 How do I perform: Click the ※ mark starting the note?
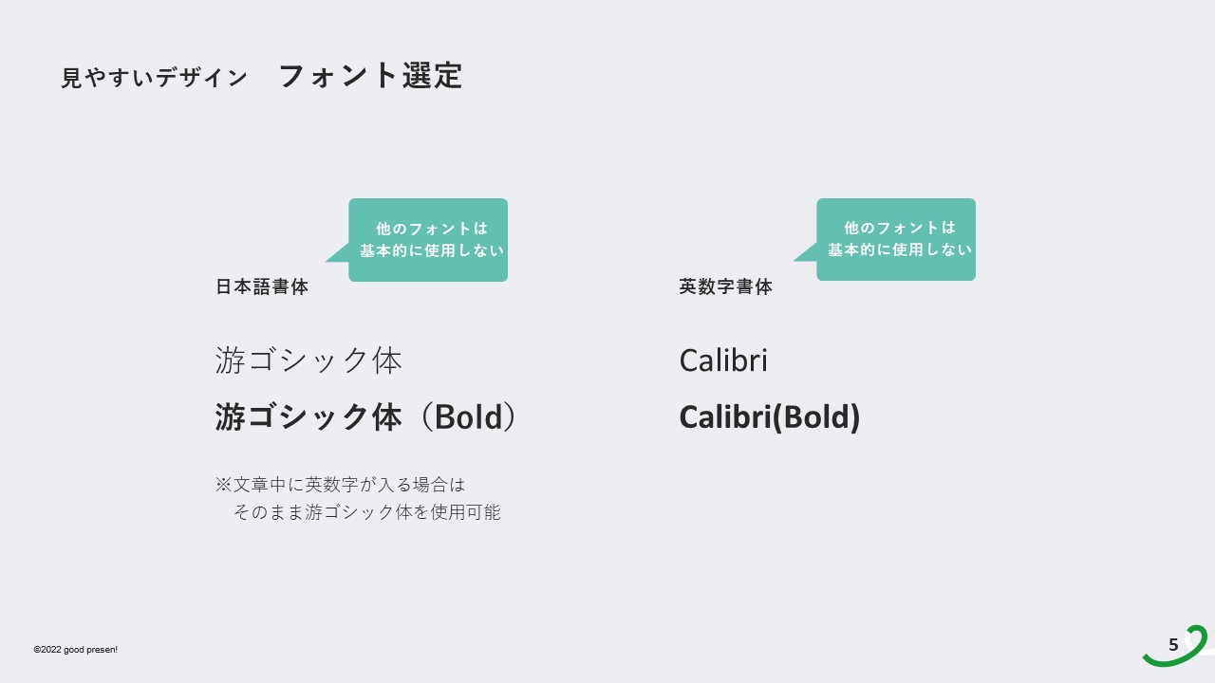(224, 485)
